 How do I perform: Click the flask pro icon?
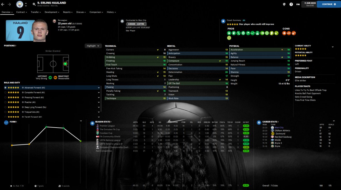click(258, 33)
